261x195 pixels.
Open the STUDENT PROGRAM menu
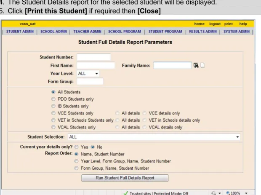[x=165, y=32]
